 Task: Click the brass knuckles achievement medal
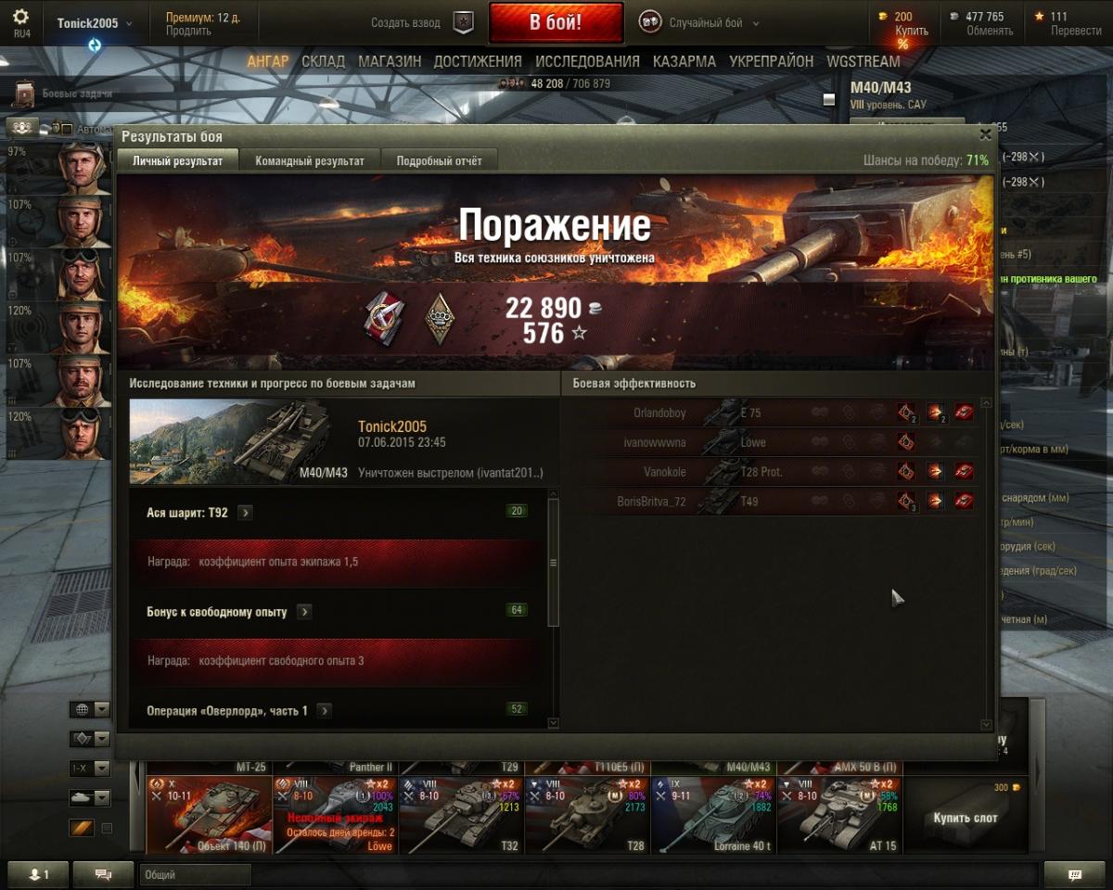[440, 317]
